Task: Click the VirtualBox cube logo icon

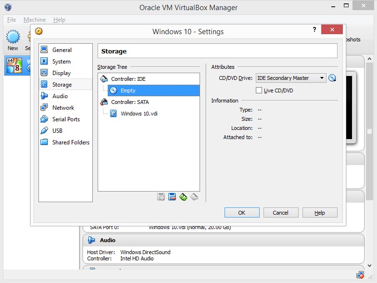Action: pos(8,7)
